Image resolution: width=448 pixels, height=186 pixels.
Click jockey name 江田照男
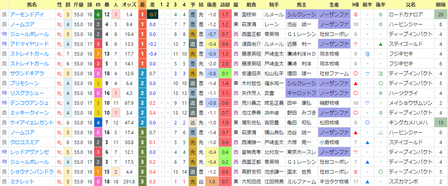click(274, 182)
